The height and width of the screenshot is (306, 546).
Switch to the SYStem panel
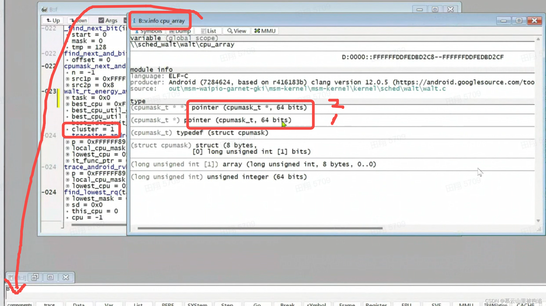tap(198, 304)
